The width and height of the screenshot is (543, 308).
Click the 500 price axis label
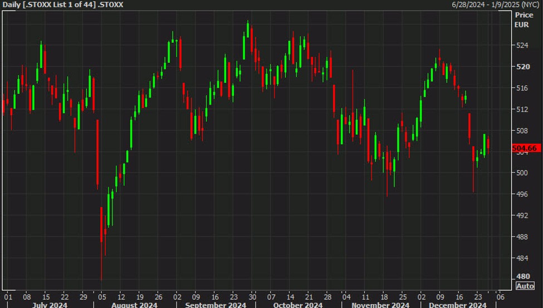[522, 173]
